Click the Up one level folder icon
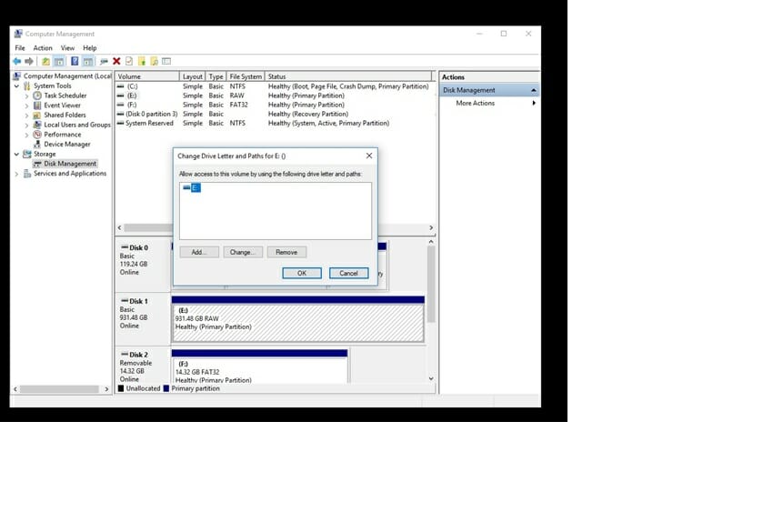This screenshot has width=773, height=532. (x=45, y=61)
